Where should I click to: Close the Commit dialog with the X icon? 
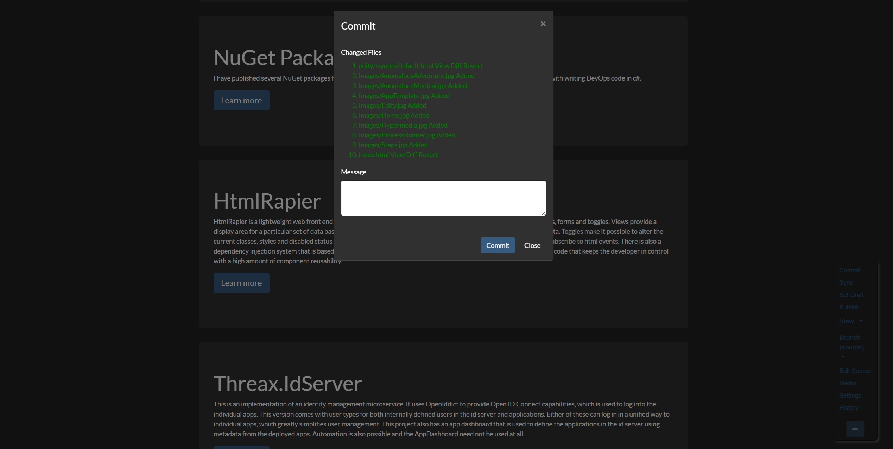pyautogui.click(x=543, y=24)
